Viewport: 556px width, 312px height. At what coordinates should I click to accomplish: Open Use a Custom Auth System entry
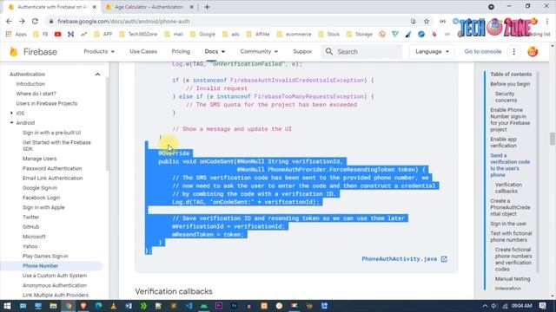click(55, 276)
